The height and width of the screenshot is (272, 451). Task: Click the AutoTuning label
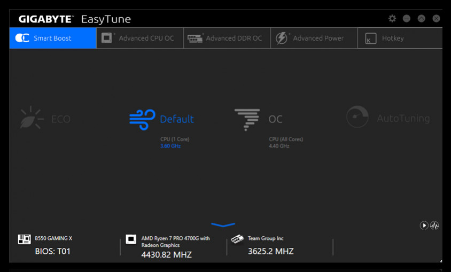[x=403, y=118]
